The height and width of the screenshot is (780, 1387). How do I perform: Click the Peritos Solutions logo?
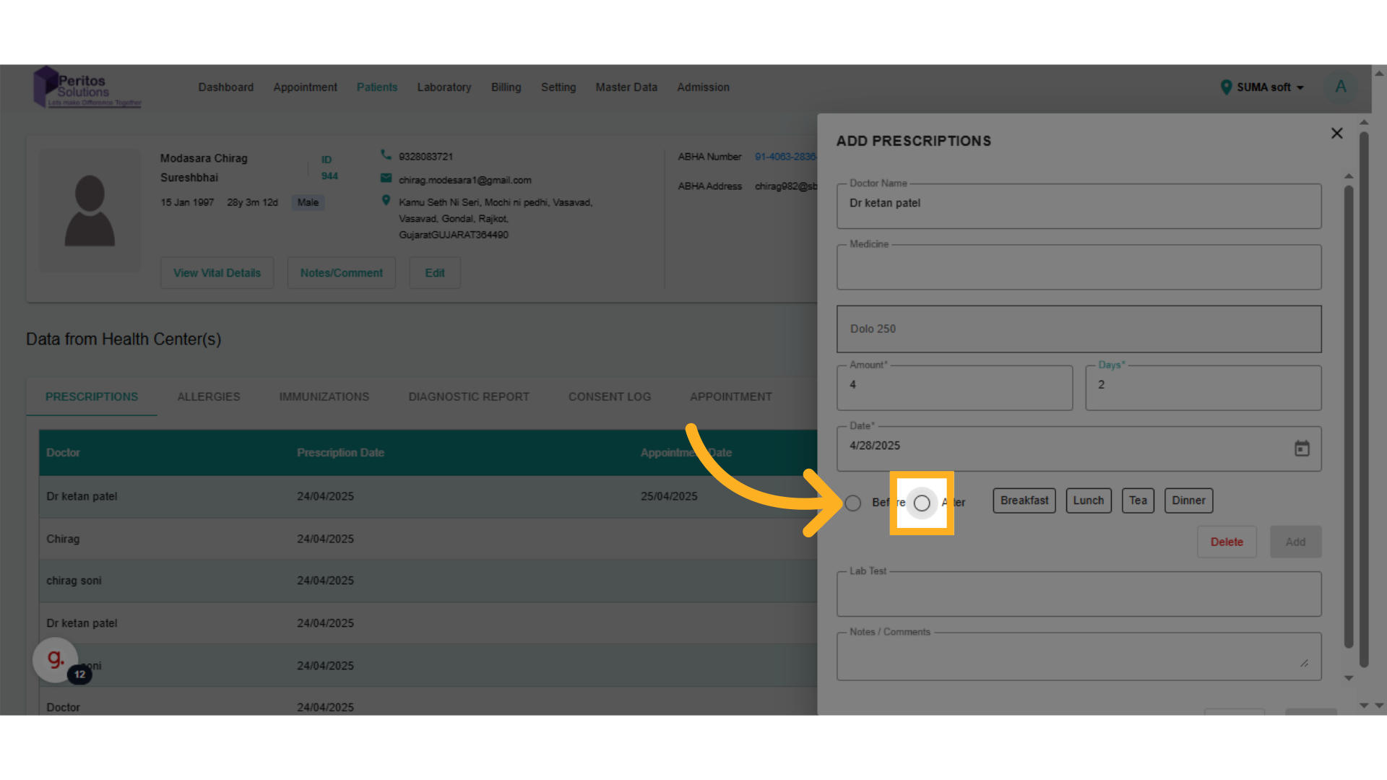[87, 87]
